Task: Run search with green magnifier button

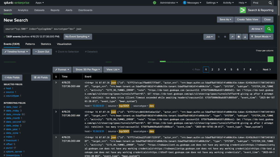Action: pyautogui.click(x=269, y=29)
